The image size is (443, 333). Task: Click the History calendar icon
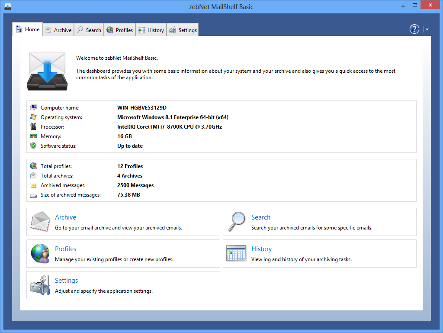(x=237, y=253)
